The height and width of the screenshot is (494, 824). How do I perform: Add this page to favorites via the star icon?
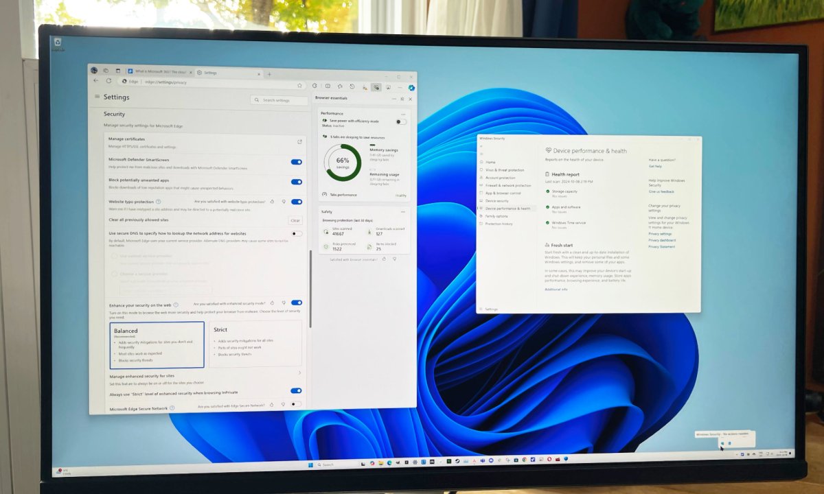299,86
